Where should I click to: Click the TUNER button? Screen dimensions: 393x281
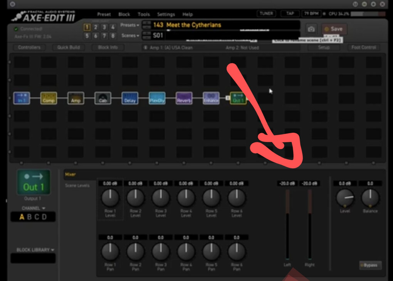tap(266, 13)
